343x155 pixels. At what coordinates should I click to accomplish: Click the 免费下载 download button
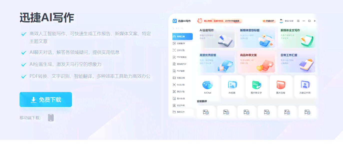[x=46, y=99]
